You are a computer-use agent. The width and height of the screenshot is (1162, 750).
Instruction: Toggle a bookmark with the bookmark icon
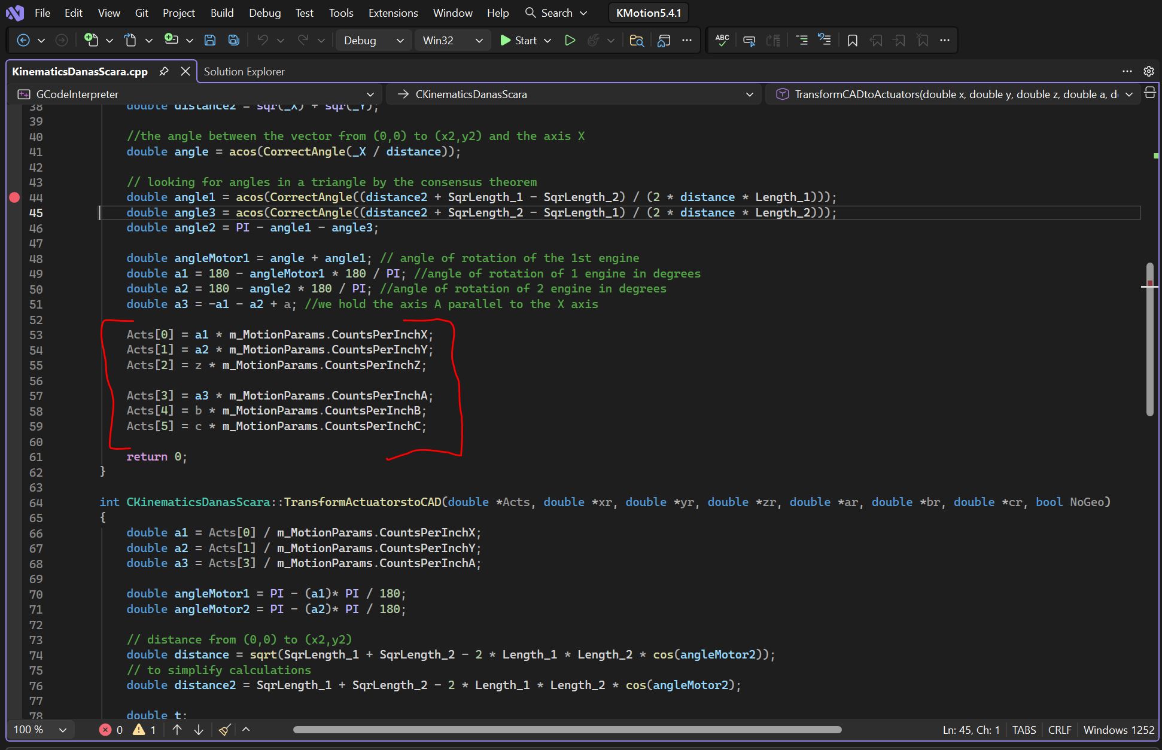point(853,40)
